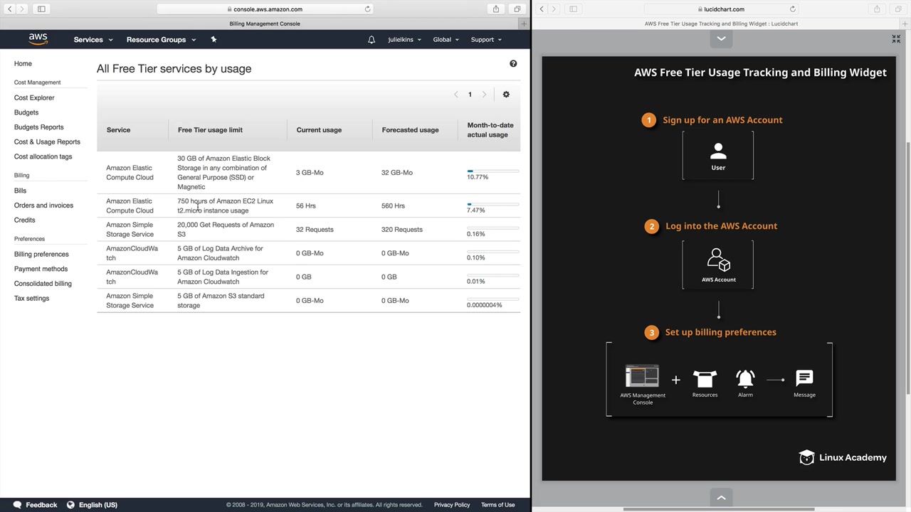911x512 pixels.
Task: Click the Feedback link in the footer
Action: (x=41, y=505)
